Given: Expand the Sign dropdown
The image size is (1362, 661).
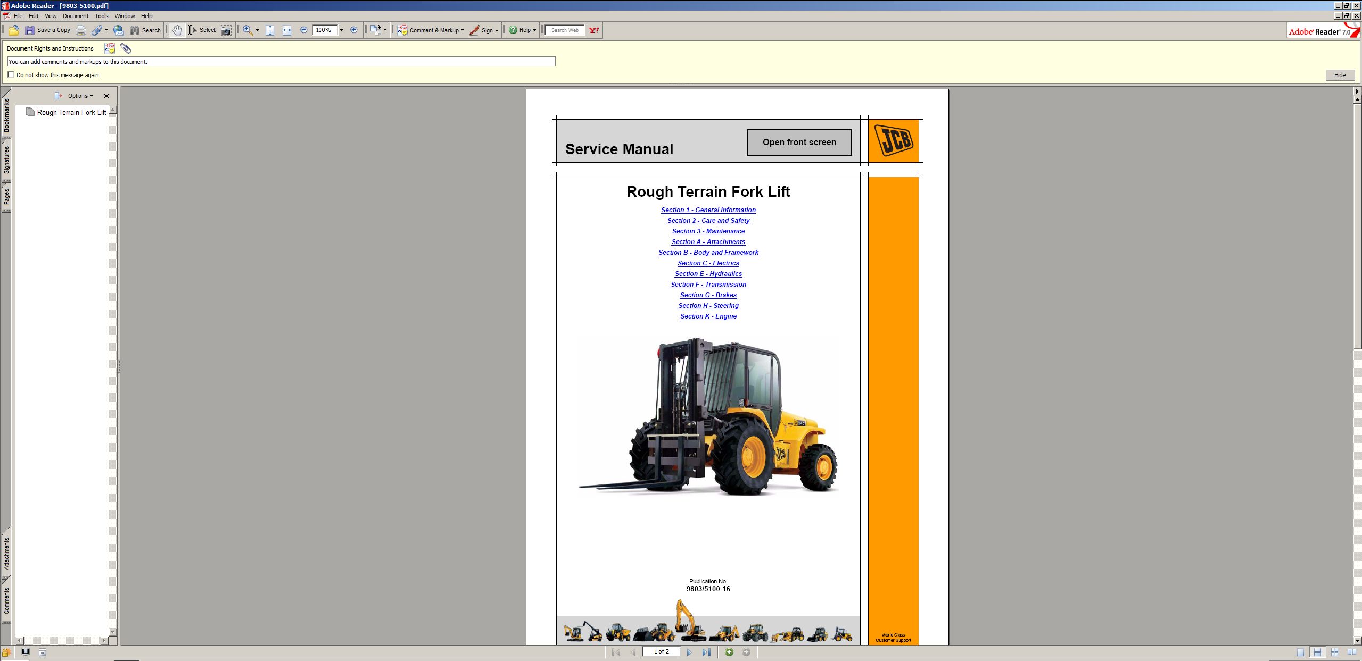Looking at the screenshot, I should pyautogui.click(x=496, y=30).
